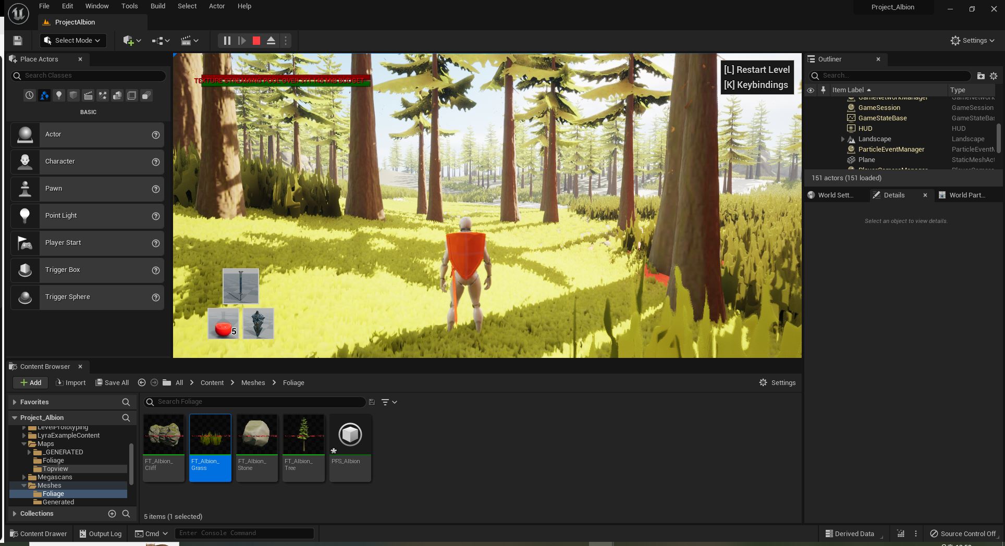Pause the running game simulation
This screenshot has width=1005, height=546.
(227, 41)
